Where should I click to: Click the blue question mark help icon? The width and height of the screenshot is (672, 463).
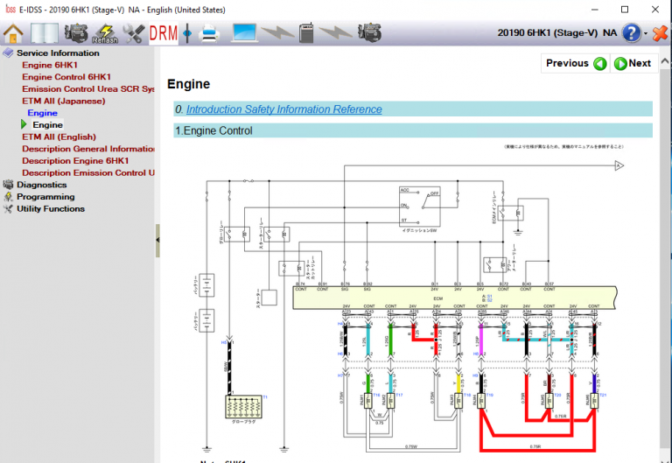[630, 33]
